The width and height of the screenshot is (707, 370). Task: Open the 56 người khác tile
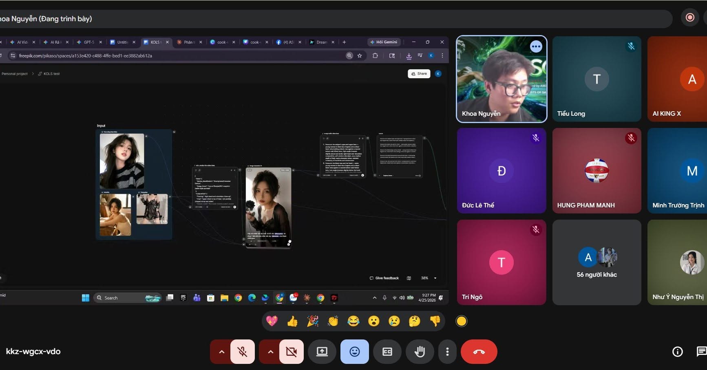pyautogui.click(x=597, y=262)
